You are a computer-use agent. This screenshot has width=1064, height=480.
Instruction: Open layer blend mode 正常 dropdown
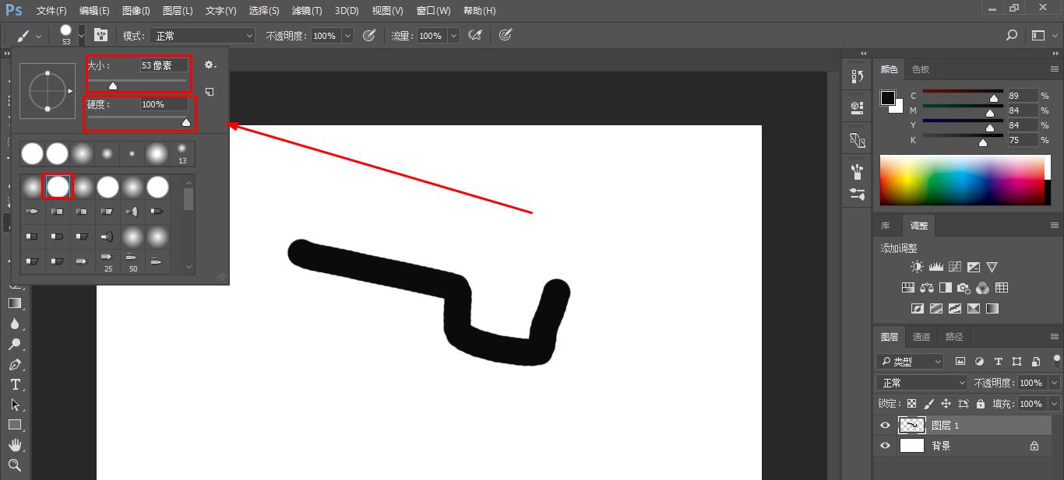tap(922, 383)
